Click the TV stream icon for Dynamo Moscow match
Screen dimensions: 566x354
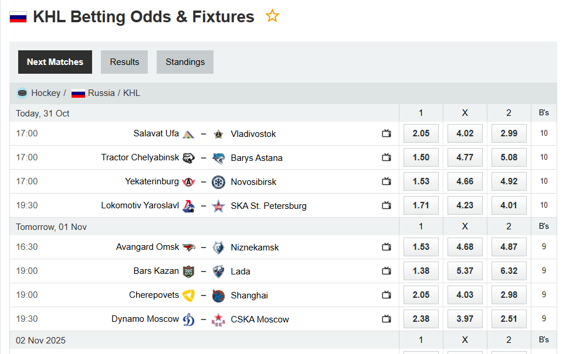(x=387, y=319)
